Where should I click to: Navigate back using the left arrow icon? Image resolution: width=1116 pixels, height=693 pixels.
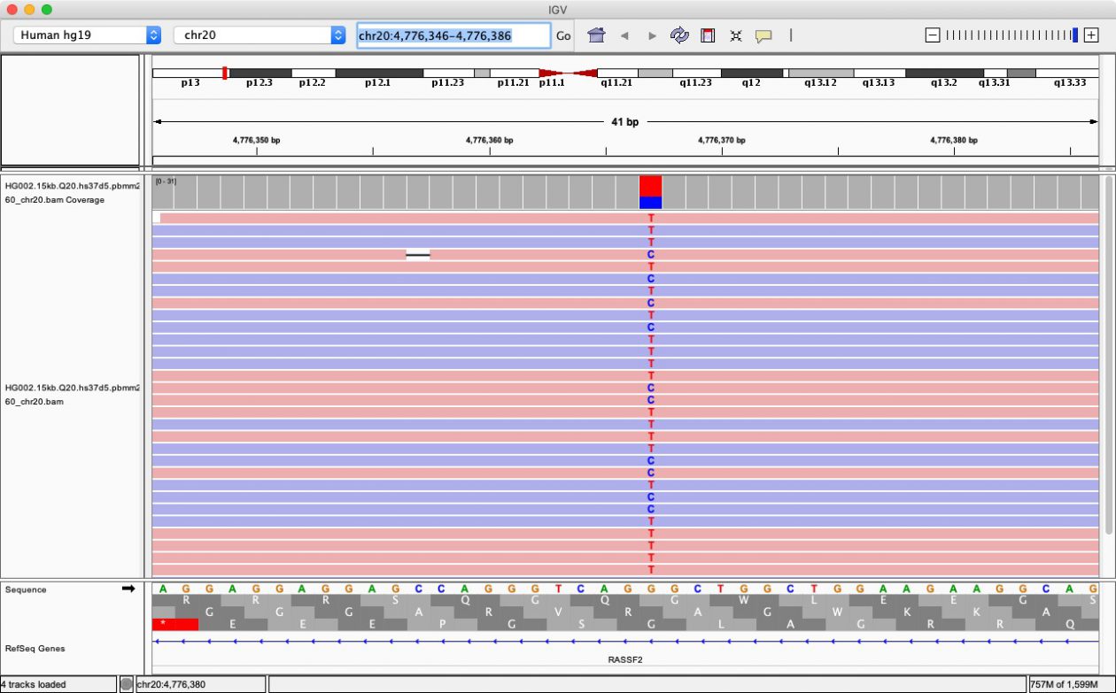click(x=624, y=35)
